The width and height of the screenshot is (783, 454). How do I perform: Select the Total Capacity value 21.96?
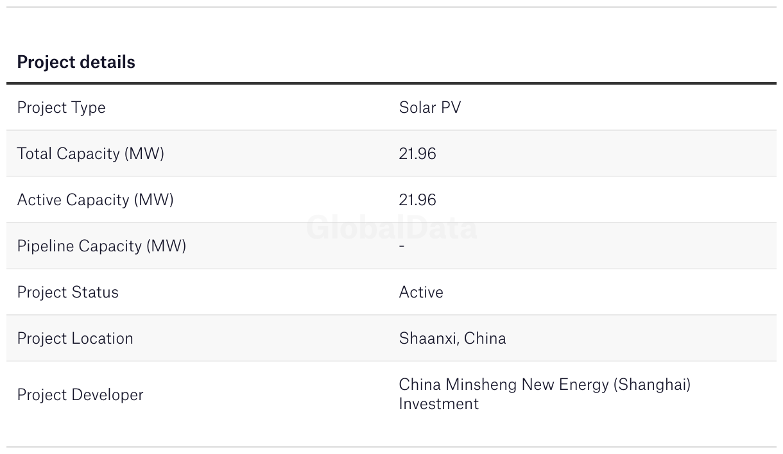[417, 154]
